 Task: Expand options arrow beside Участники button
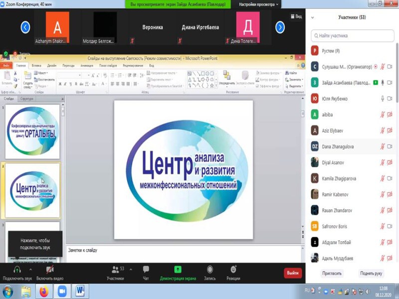(131, 270)
